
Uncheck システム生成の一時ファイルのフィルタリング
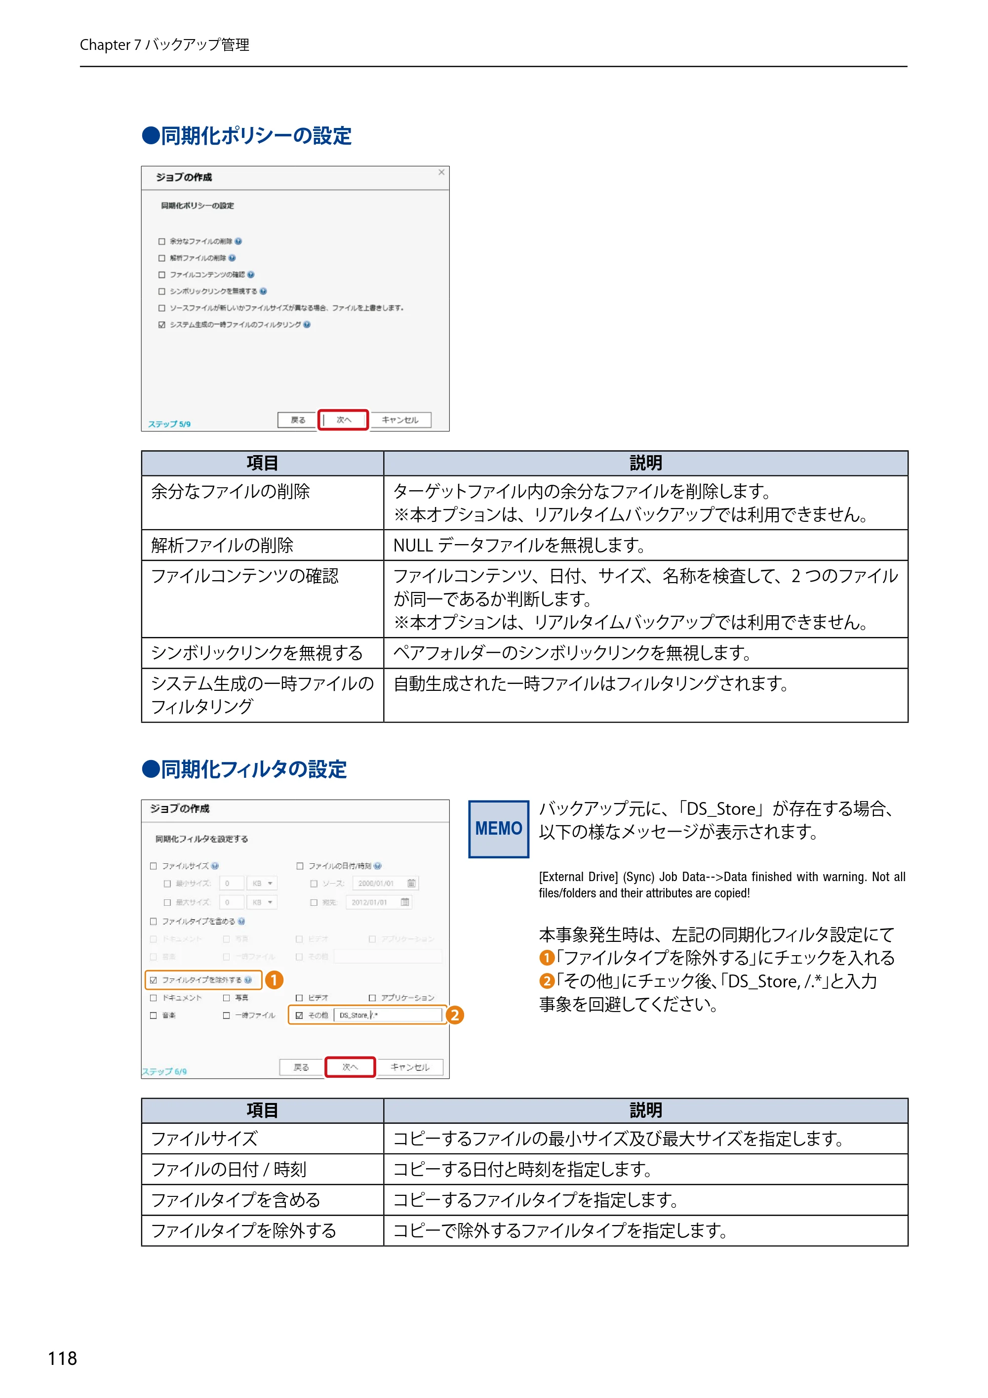click(x=162, y=325)
